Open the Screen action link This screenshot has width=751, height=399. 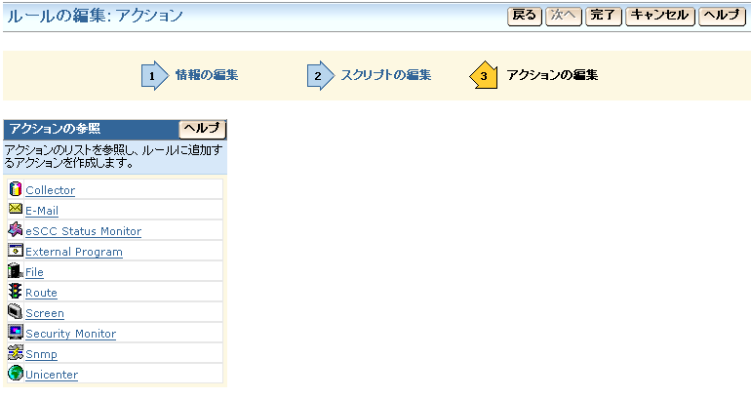click(x=45, y=314)
